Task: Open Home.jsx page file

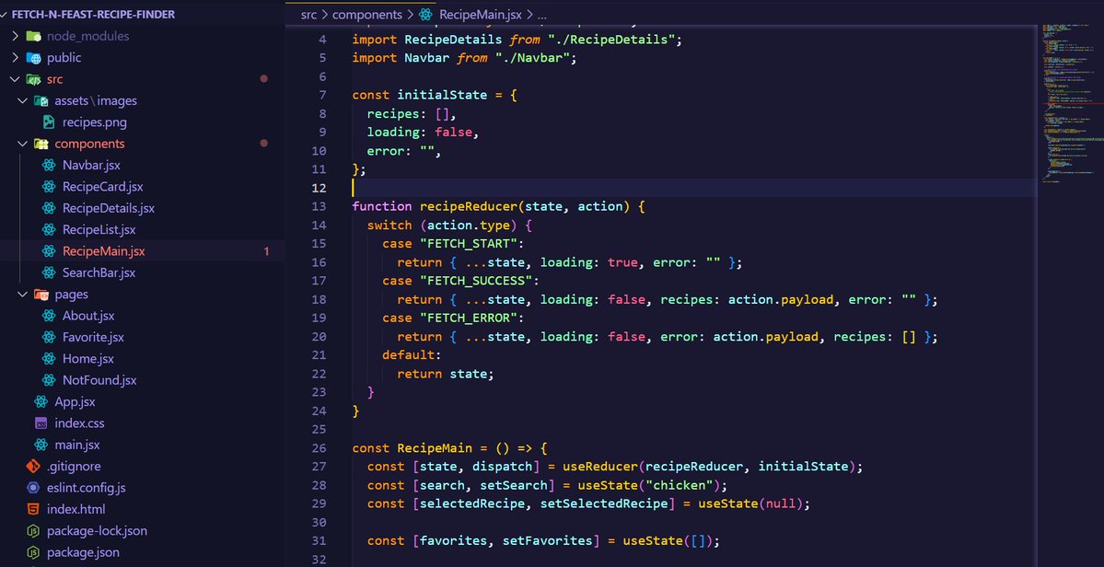Action: coord(88,359)
